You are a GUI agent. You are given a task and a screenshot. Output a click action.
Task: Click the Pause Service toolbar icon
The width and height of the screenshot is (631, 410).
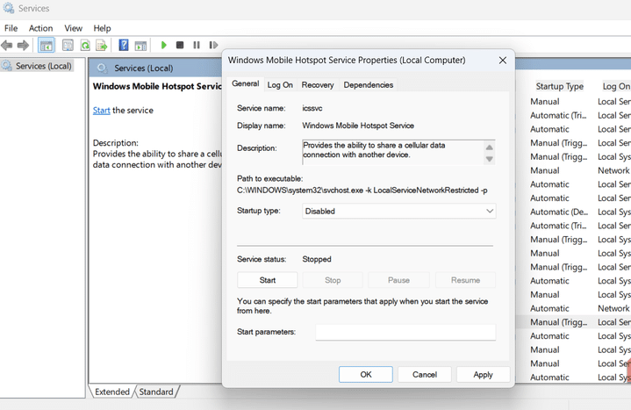(197, 45)
